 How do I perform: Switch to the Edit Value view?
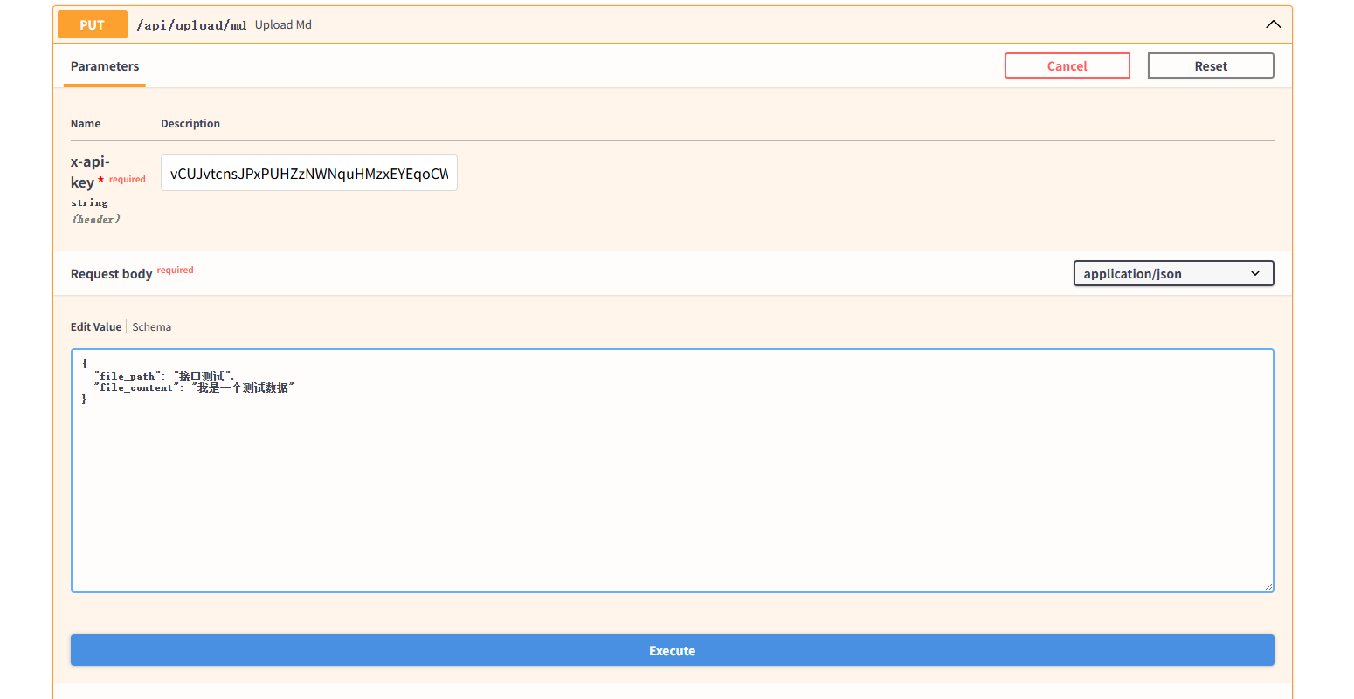[96, 326]
